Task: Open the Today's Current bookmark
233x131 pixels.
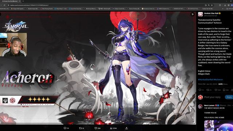Action: point(119,9)
